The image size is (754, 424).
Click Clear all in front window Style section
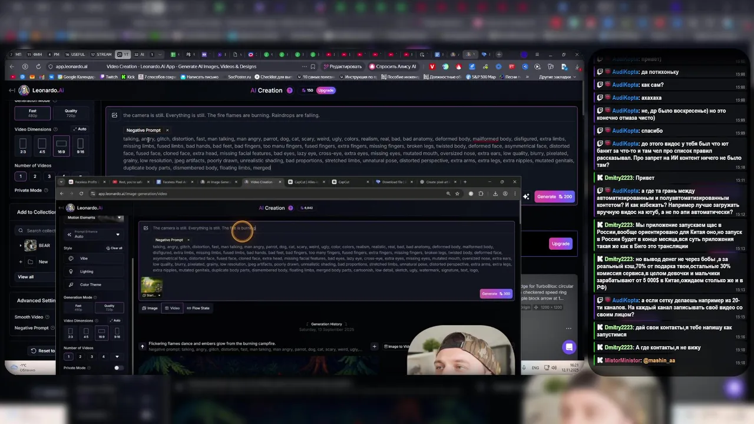tap(114, 248)
